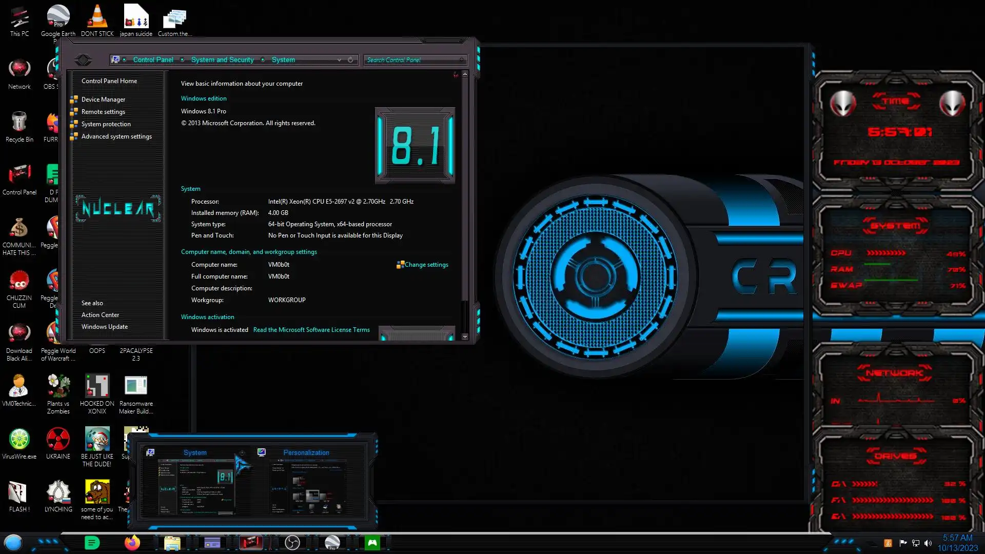Open Firefox from the taskbar

132,542
